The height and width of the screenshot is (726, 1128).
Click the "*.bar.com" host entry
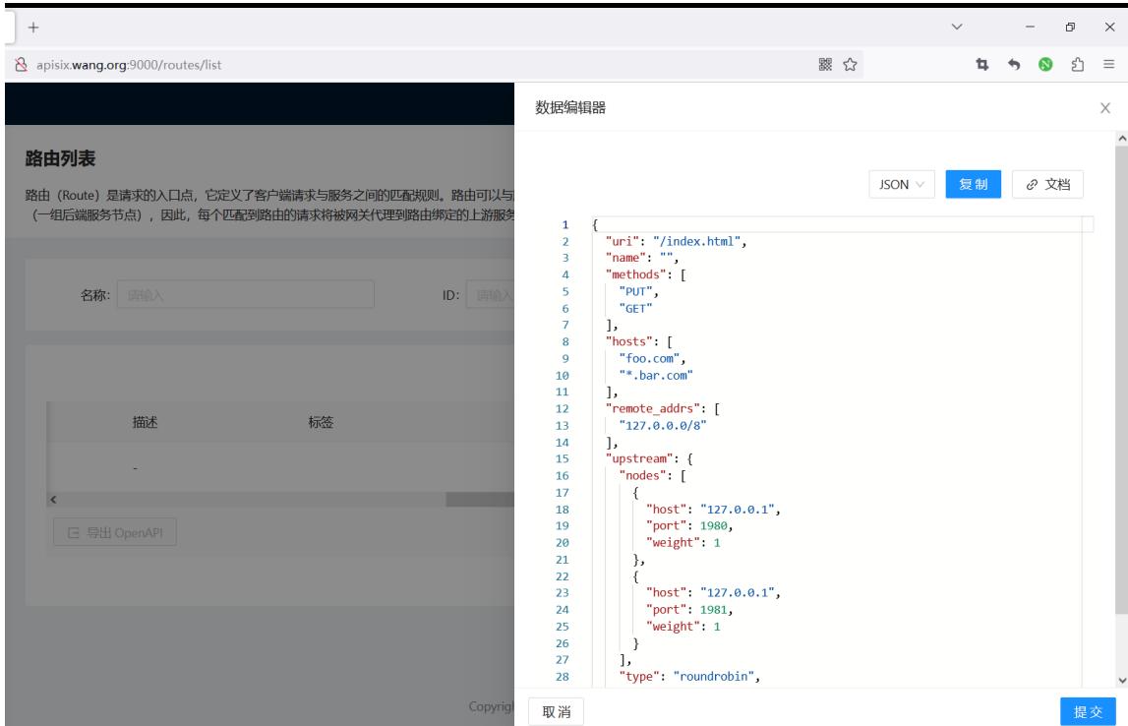point(655,375)
